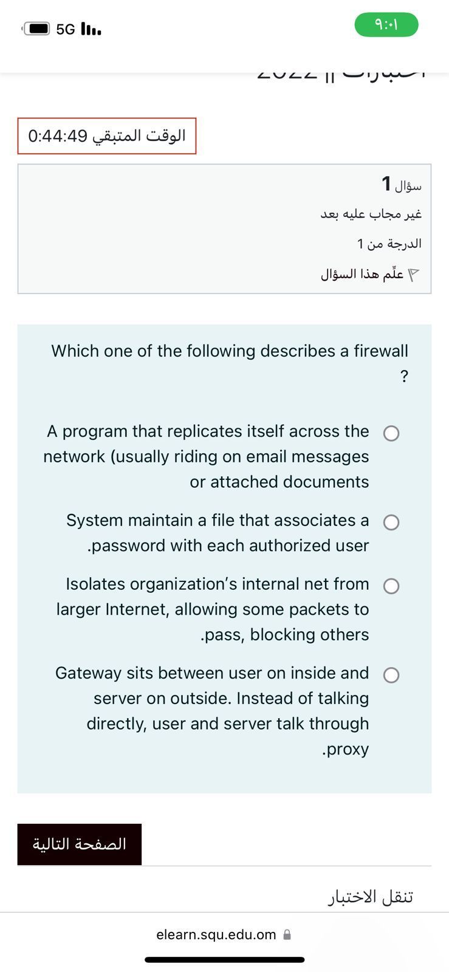Click the الوقت المتبقي remaining time box

coord(107,136)
